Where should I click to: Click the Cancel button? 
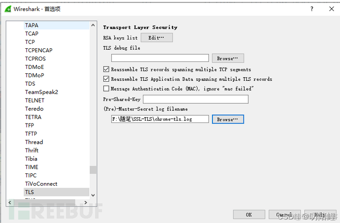(284, 215)
